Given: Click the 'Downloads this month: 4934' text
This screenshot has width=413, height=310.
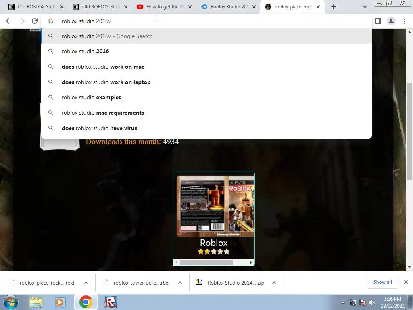Looking at the screenshot, I should point(132,142).
